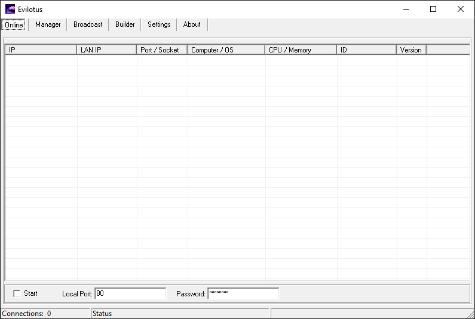The width and height of the screenshot is (475, 319).
Task: Maximize the Evilotus window
Action: [433, 9]
